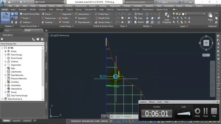
Task: Expand the Layers panel dropdown
Action: 184,26
